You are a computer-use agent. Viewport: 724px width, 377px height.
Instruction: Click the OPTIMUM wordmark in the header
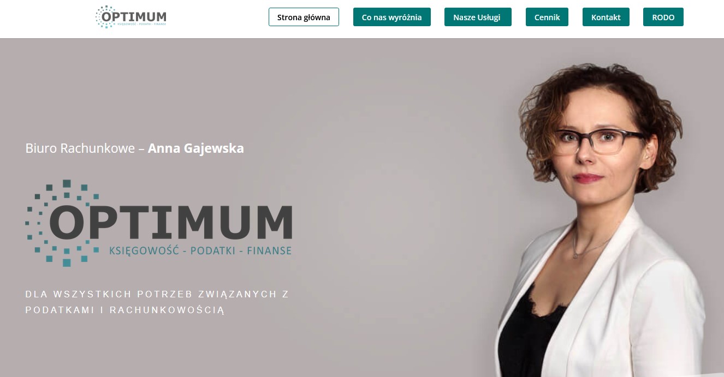(x=134, y=16)
